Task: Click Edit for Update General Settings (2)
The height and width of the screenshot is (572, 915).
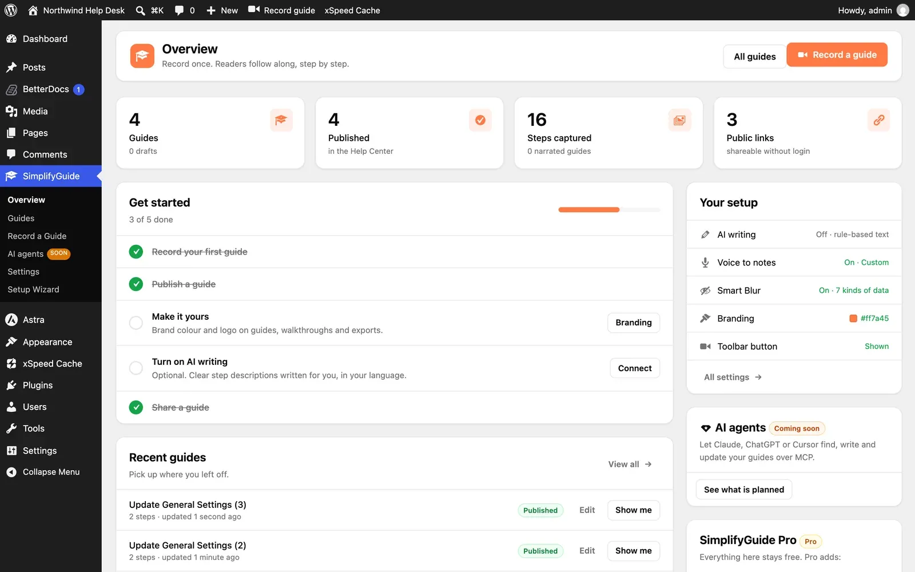Action: (587, 551)
